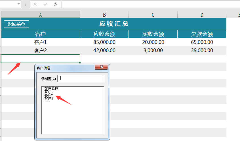This screenshot has width=240, height=141.
Task: Select 客户2 in the dialog list
Action: click(x=49, y=95)
